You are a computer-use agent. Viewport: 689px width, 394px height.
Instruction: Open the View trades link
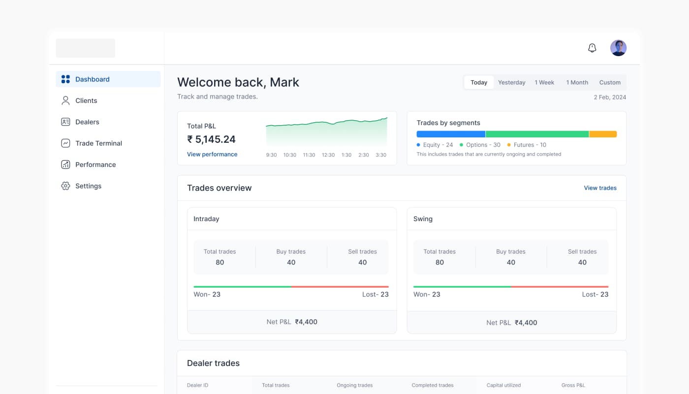click(x=600, y=188)
